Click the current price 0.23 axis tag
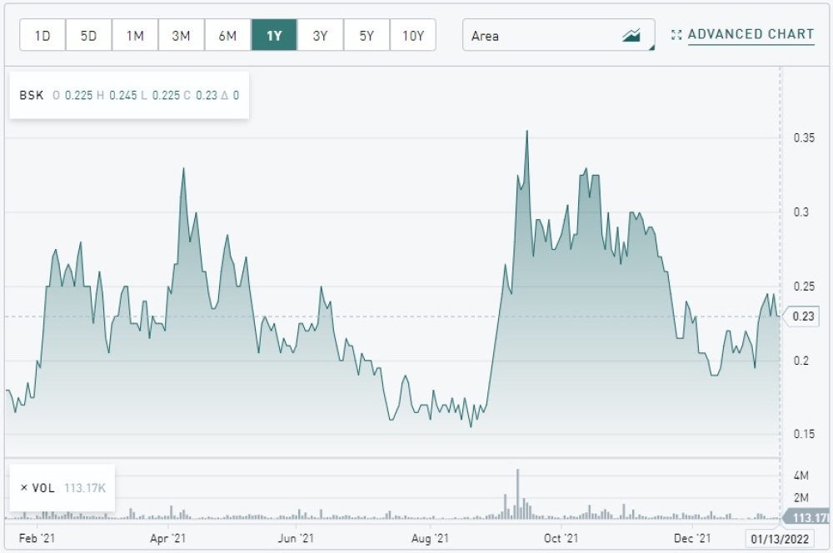The image size is (833, 553). [802, 316]
